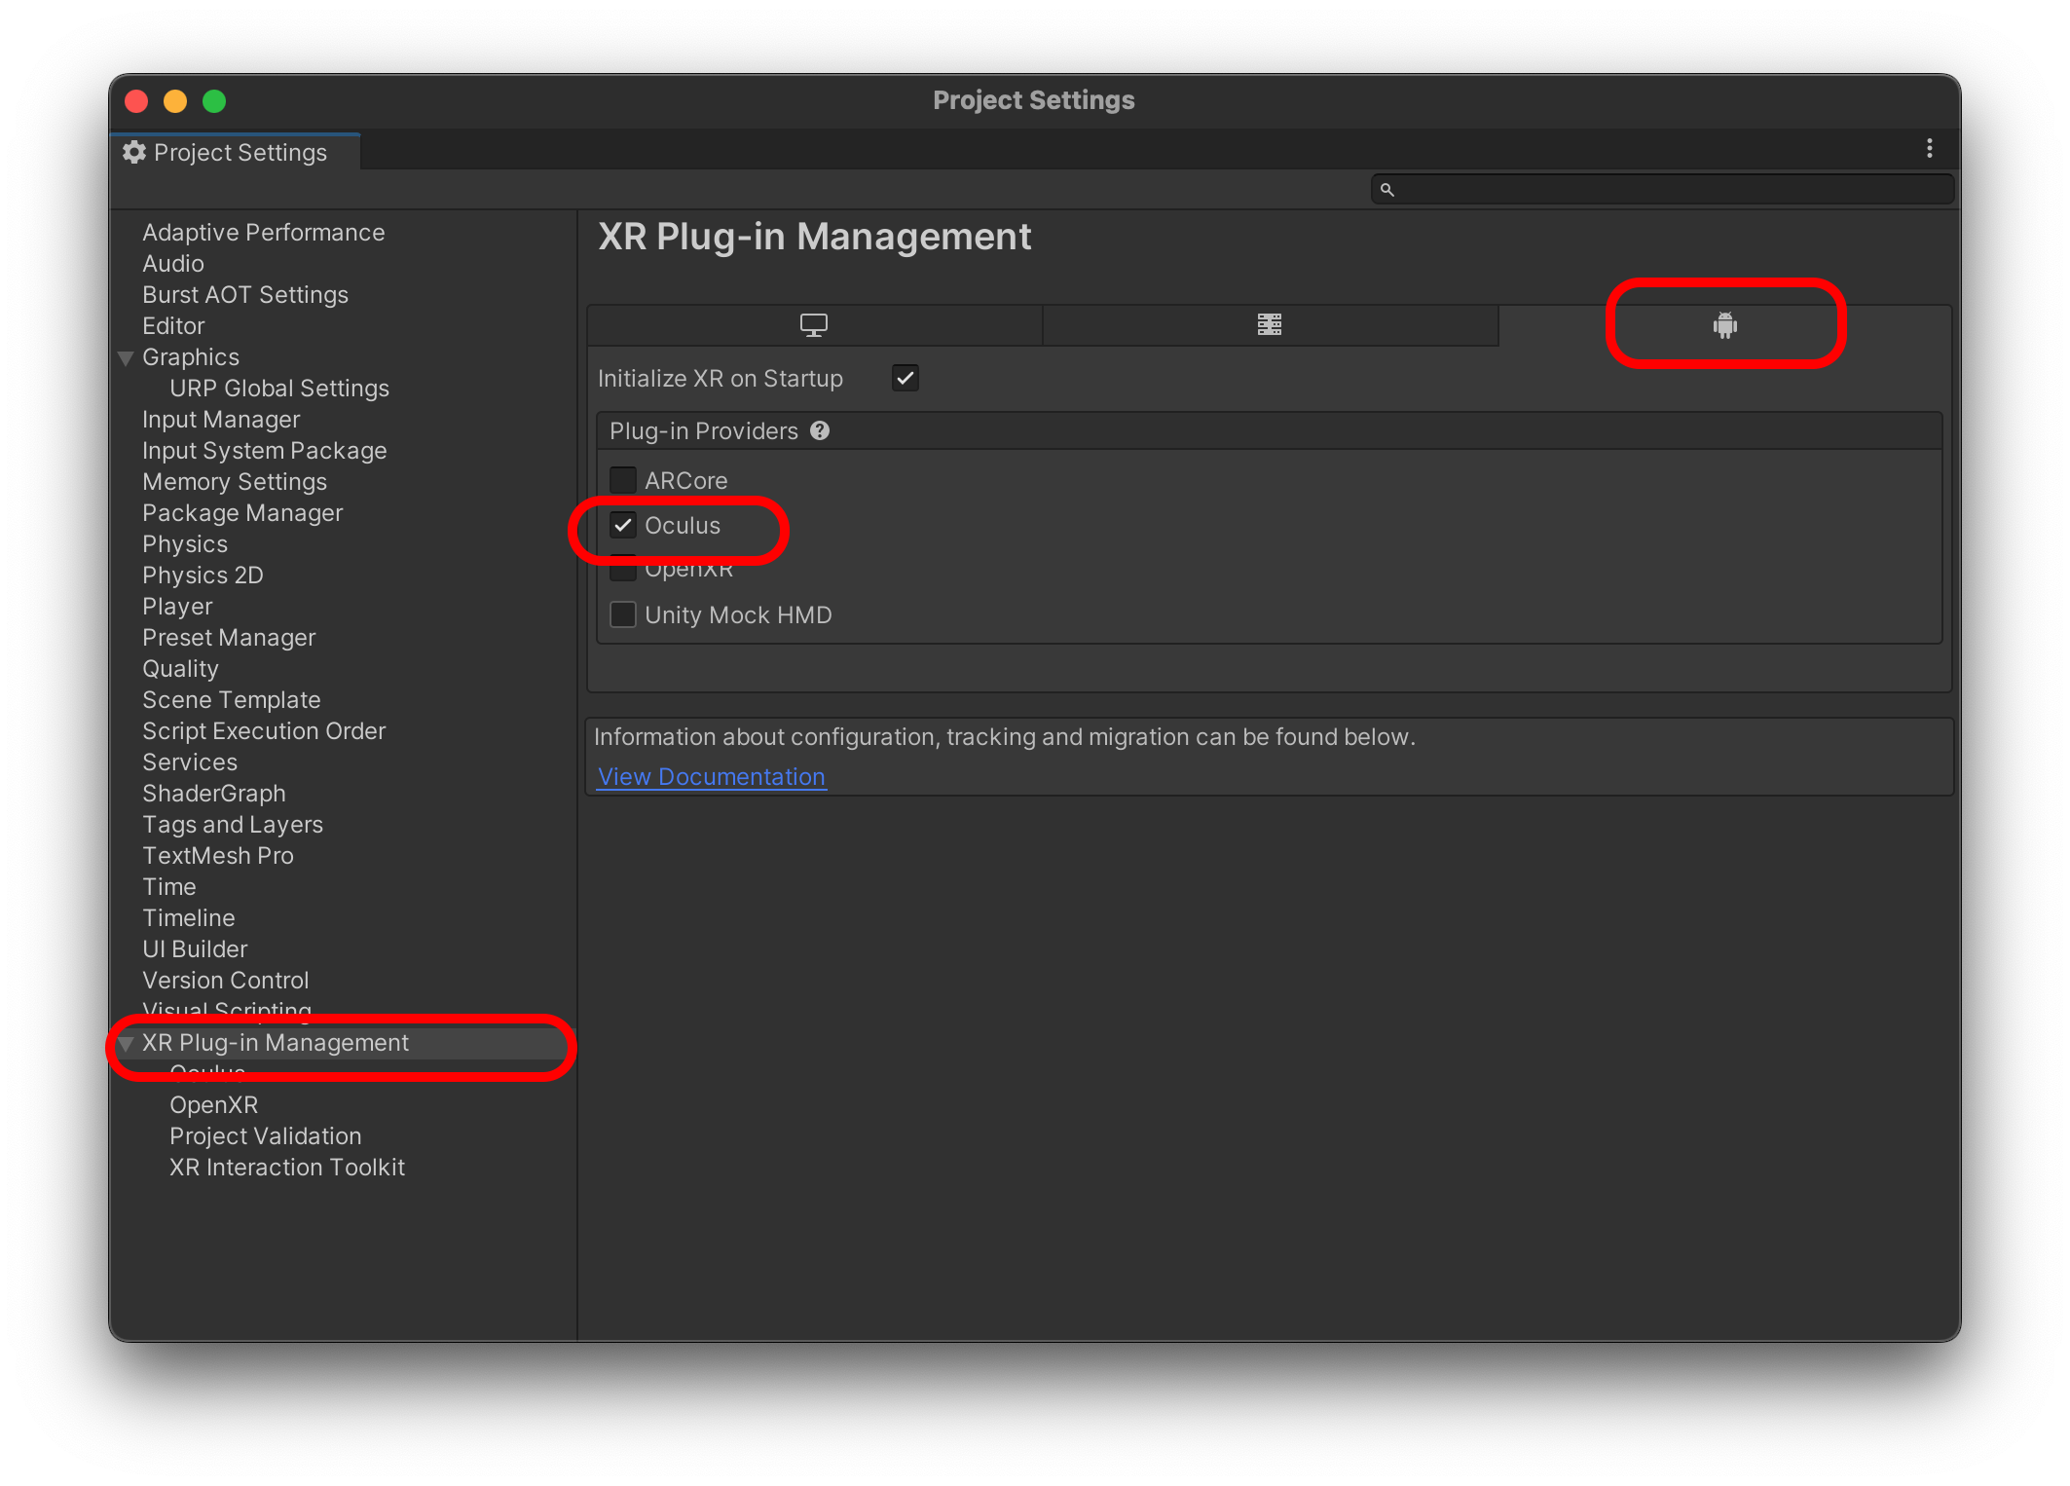Select the dedicated server platform tab
Screen dimensions: 2070x1486
pos(1269,325)
